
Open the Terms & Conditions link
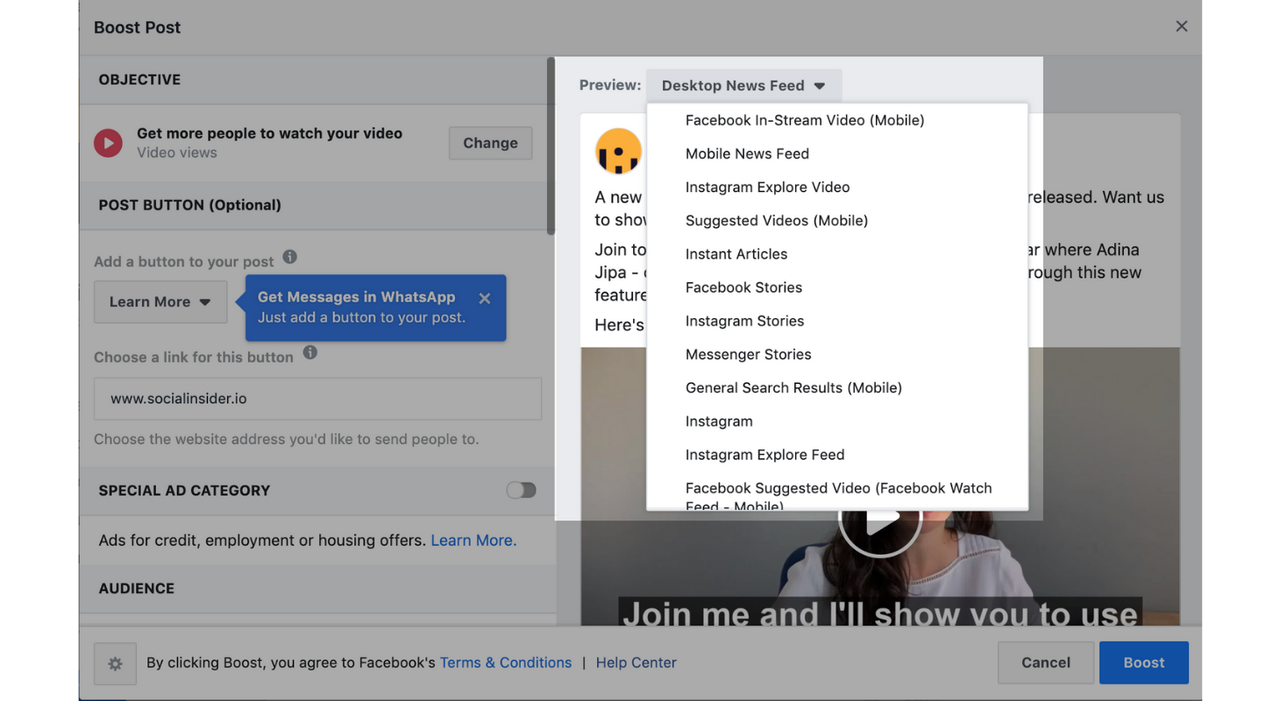506,662
